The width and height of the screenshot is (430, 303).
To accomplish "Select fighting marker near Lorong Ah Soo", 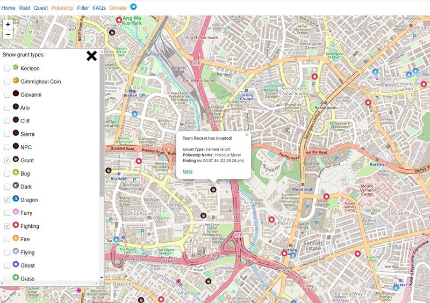I will click(x=424, y=84).
